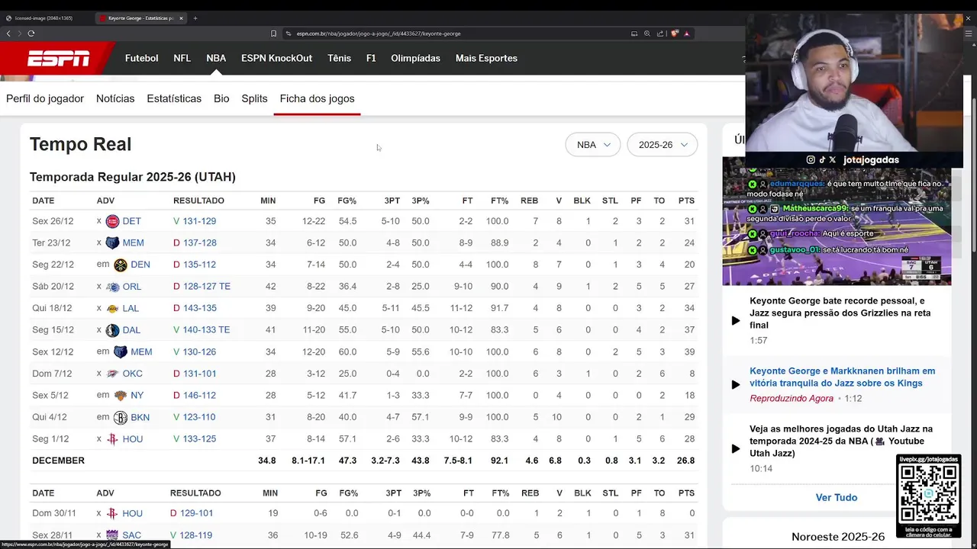The image size is (977, 549).
Task: Open the NFL menu
Action: tap(182, 58)
